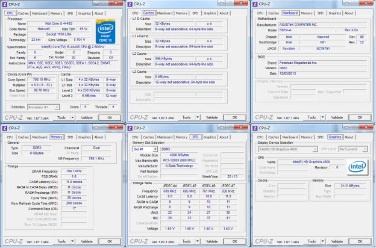Viewport: 376px width, 248px height.
Task: Click the Tools button in Graphics window
Action: [310, 241]
